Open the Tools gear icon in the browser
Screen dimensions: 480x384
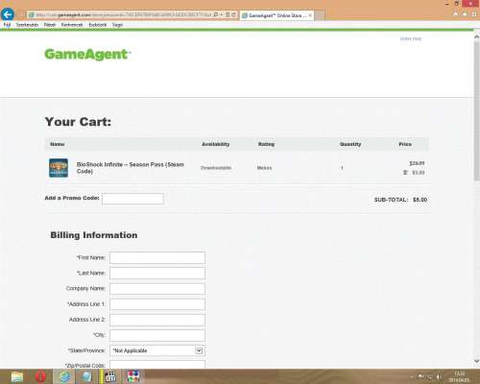[474, 14]
